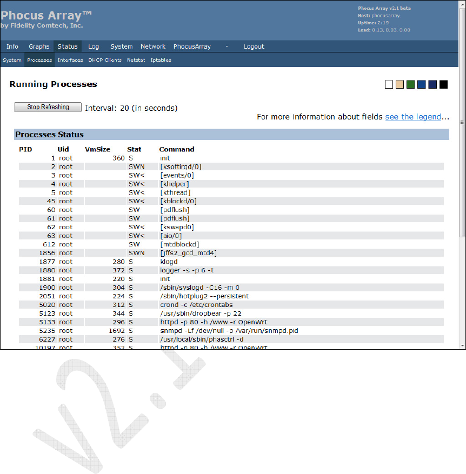The image size is (466, 474).
Task: Click the 'klogd' process command
Action: click(x=169, y=262)
